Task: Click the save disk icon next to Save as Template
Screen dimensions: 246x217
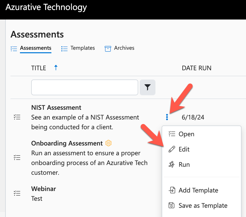Action: tap(171, 205)
